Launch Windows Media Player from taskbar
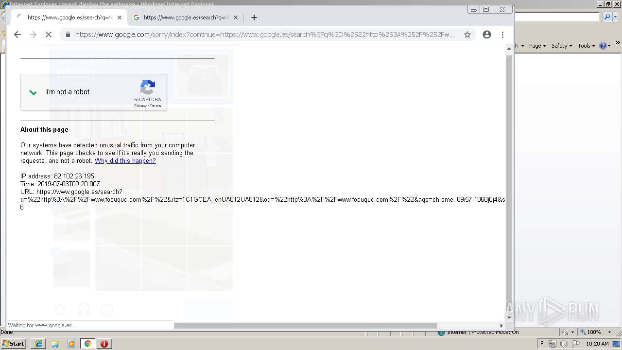Image resolution: width=622 pixels, height=350 pixels. [x=71, y=344]
